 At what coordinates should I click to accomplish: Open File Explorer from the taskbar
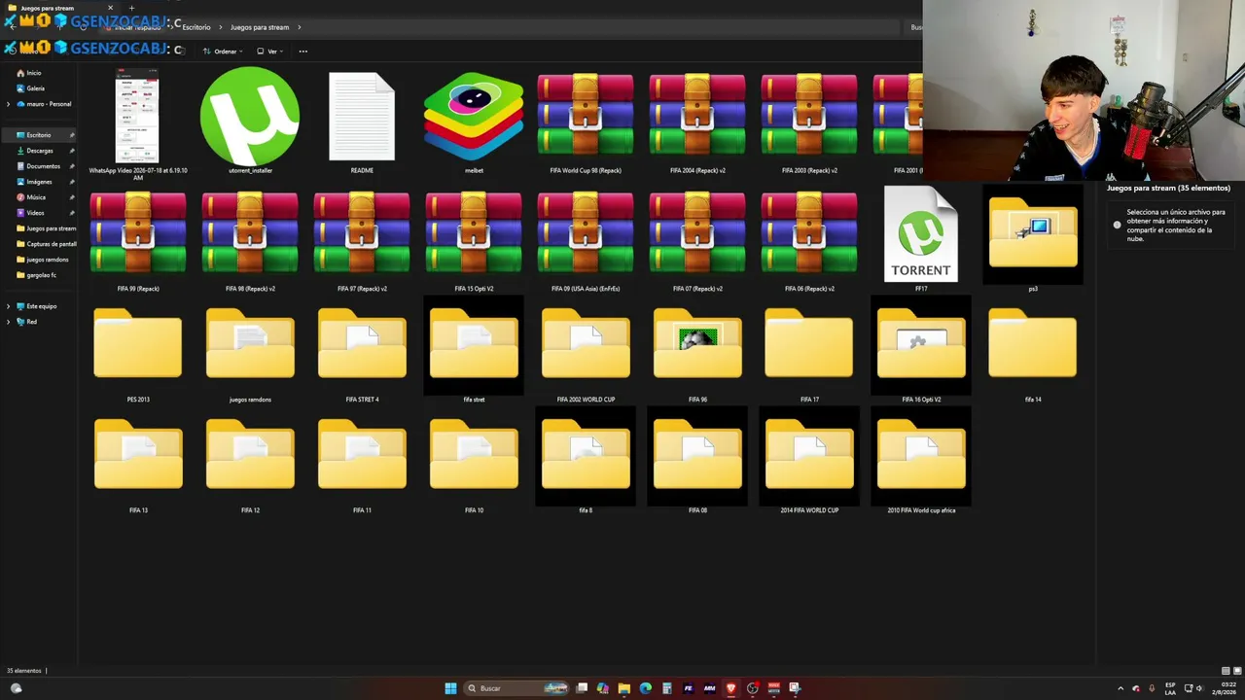[x=623, y=688]
